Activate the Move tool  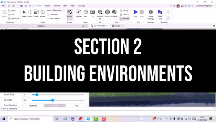point(30,14)
